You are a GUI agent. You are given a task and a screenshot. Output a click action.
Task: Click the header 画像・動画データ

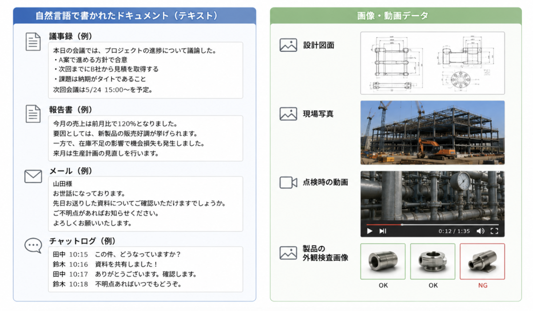coord(393,16)
